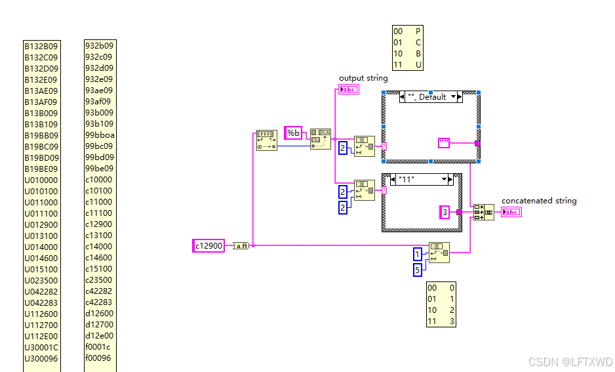Select the string constant 3 in the "11" case
Image resolution: width=615 pixels, height=372 pixels.
[445, 213]
